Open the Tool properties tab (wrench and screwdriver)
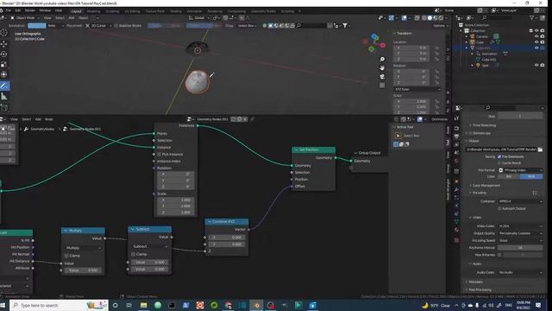This screenshot has width=552, height=311. (x=456, y=118)
